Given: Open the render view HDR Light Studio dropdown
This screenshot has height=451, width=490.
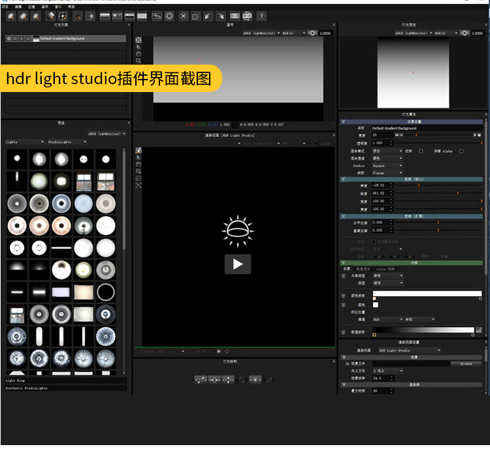Looking at the screenshot, I should (x=410, y=350).
